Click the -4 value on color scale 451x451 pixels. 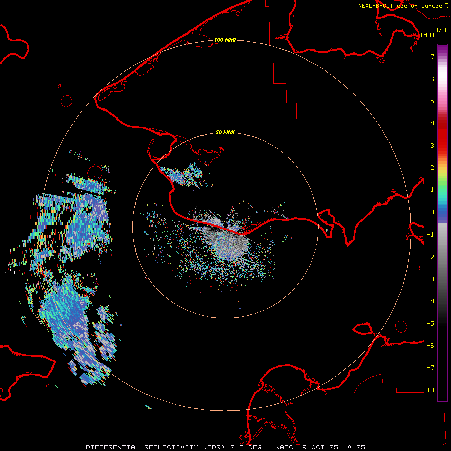(430, 301)
